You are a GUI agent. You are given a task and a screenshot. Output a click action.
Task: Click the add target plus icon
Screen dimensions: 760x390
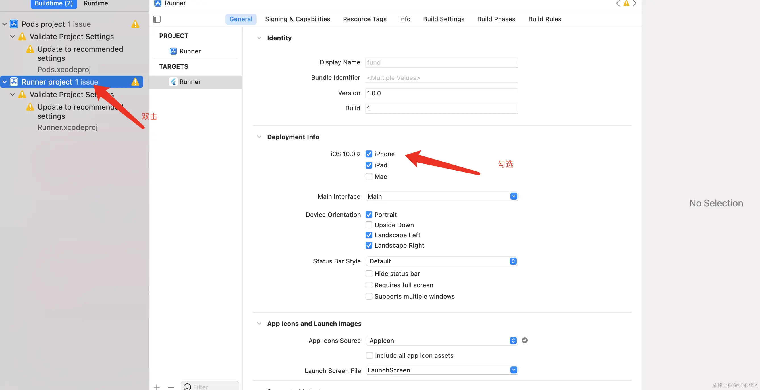click(x=157, y=387)
